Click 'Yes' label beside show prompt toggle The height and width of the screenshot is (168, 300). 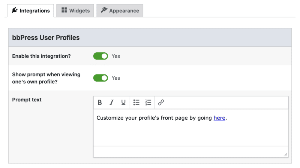tap(116, 78)
